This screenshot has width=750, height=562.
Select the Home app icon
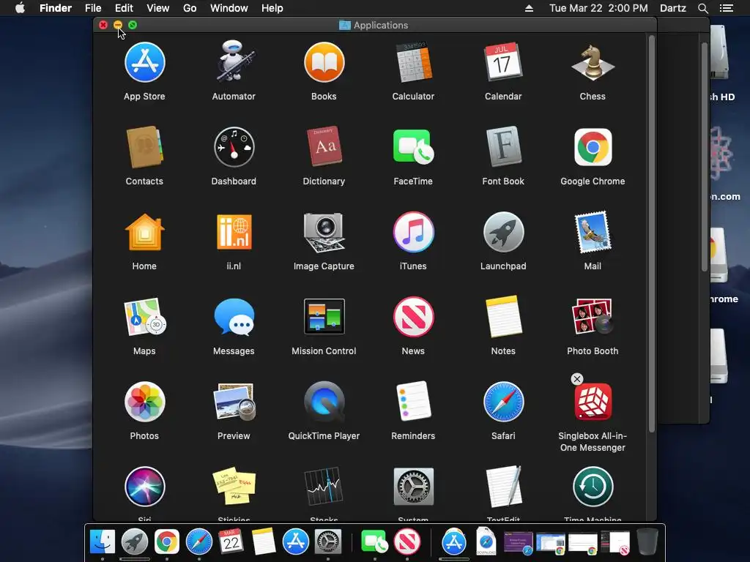pyautogui.click(x=144, y=232)
